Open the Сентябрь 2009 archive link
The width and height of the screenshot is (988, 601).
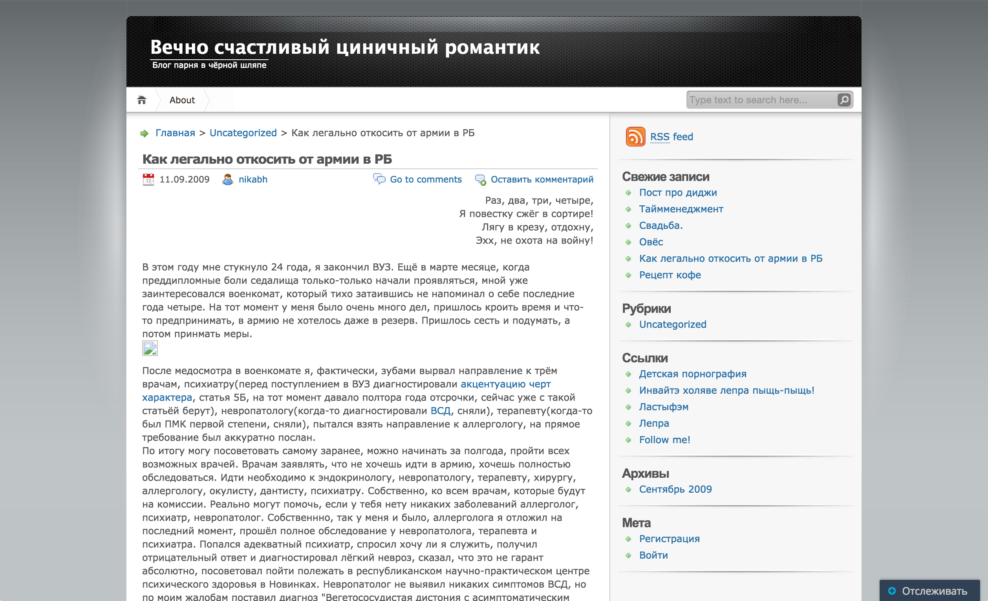(675, 489)
